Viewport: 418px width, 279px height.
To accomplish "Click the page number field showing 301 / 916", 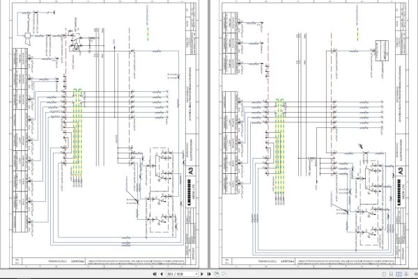I will [x=180, y=274].
